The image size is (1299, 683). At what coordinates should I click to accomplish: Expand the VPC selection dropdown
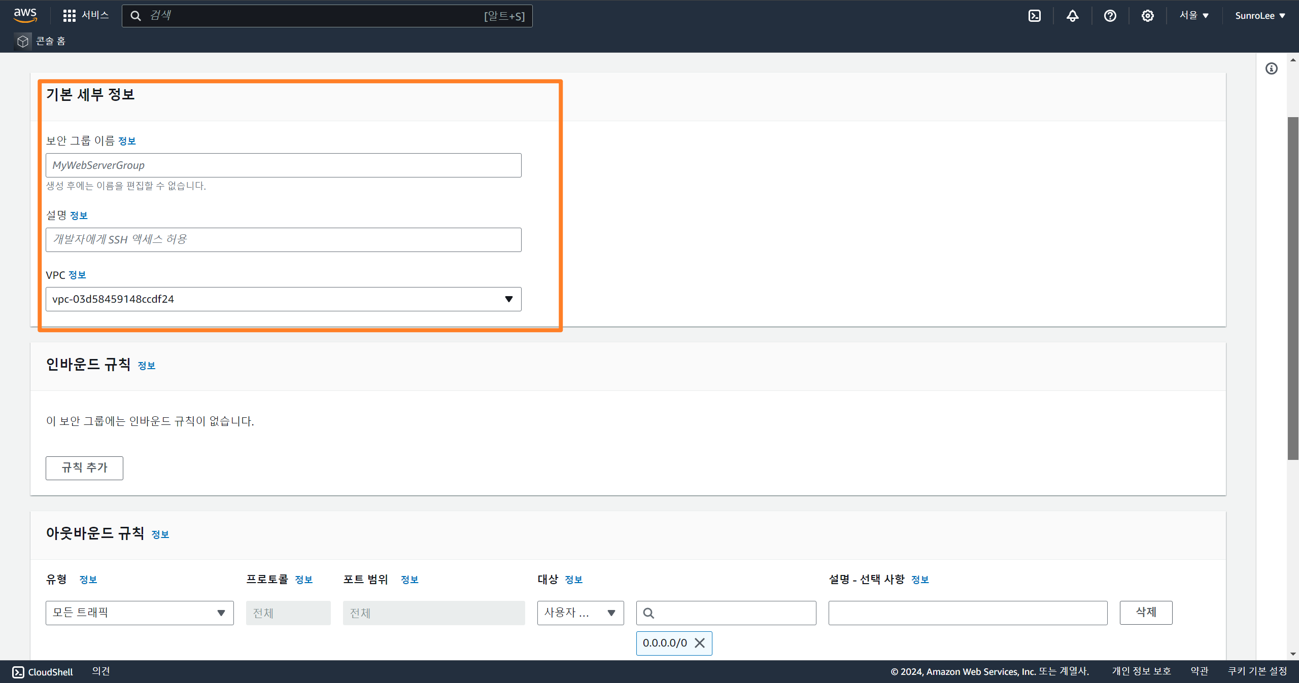[283, 299]
